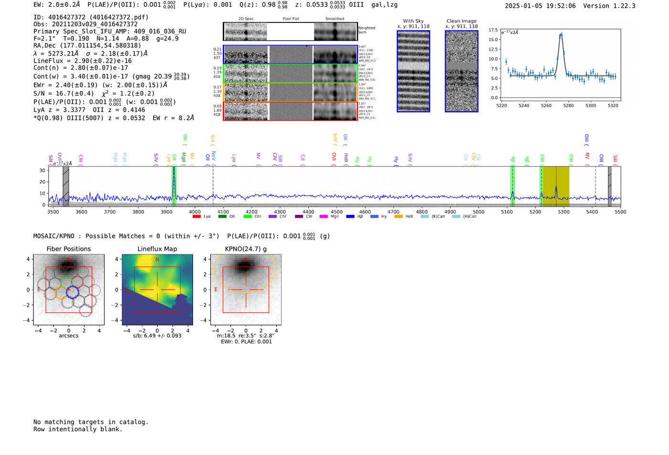Viewport: 669px width, 455px height.
Task: Select the orange-bordered fiber cutout row
Action: pyautogui.click(x=291, y=92)
